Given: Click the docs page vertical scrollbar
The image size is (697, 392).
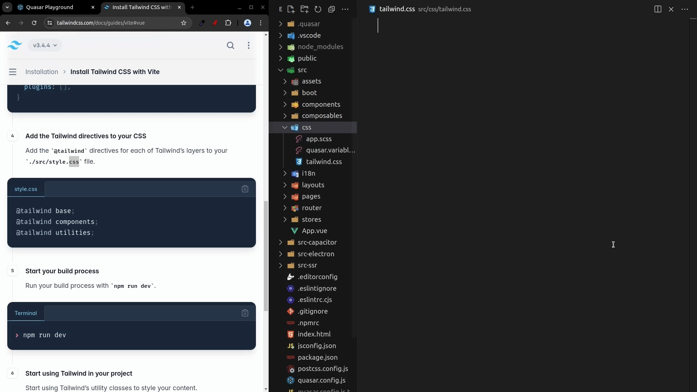Looking at the screenshot, I should 266,256.
